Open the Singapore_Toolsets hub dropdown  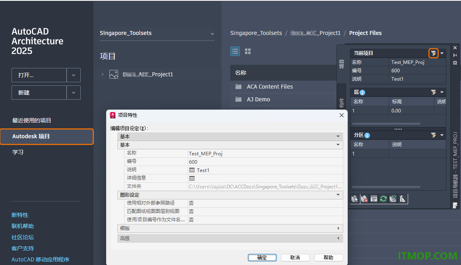[212, 34]
